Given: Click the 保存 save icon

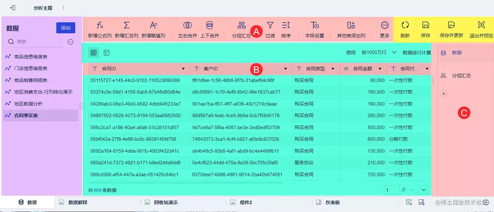Looking at the screenshot, I should click(425, 25).
